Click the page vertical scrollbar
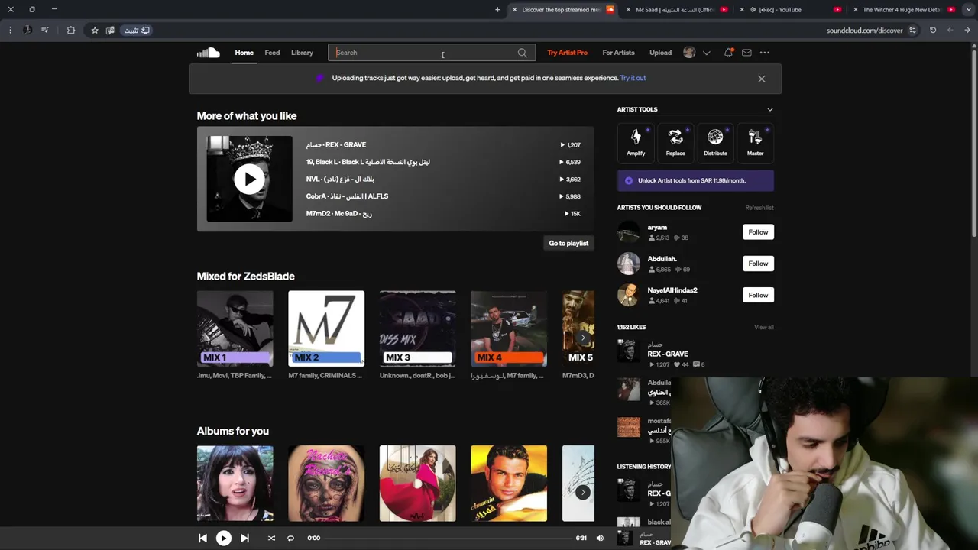 point(974,145)
